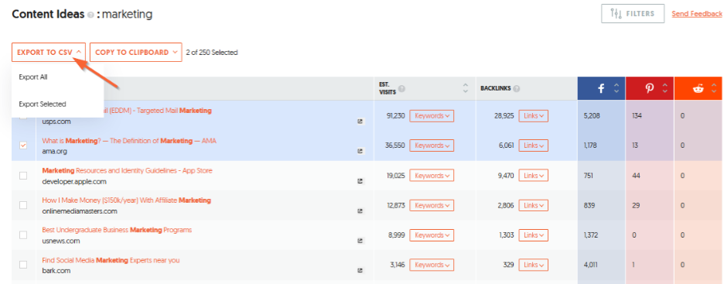Expand Links dropdown for developer.apple.com row
The width and height of the screenshot is (724, 284).
tap(533, 176)
